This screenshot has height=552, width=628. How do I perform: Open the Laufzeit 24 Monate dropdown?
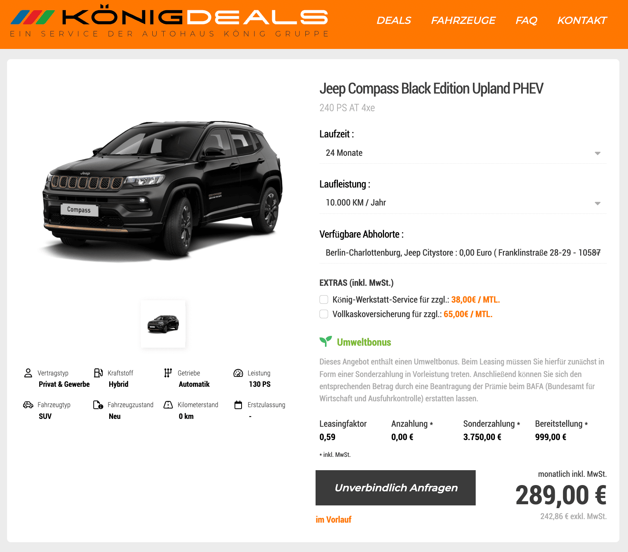coord(463,153)
